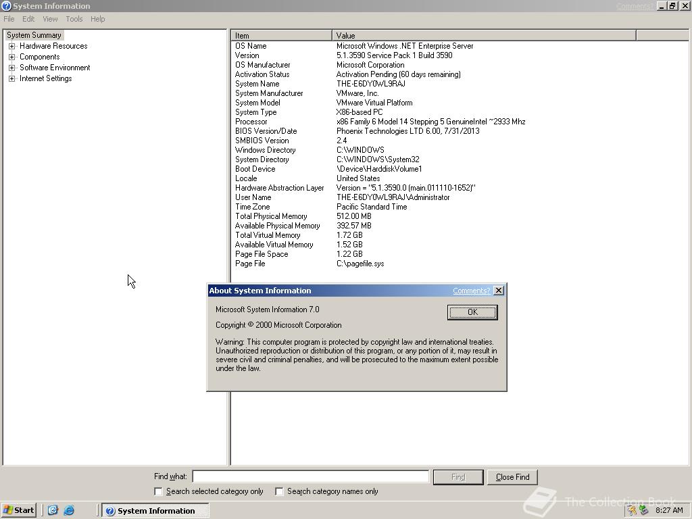This screenshot has height=519, width=692.
Task: Expand the Internet Settings node
Action: (12, 78)
